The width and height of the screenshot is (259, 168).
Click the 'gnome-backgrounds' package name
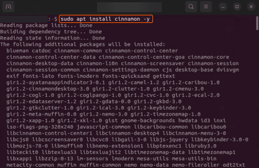(148, 121)
